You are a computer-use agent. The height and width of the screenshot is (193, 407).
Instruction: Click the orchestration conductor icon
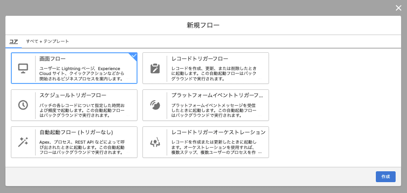pos(155,142)
